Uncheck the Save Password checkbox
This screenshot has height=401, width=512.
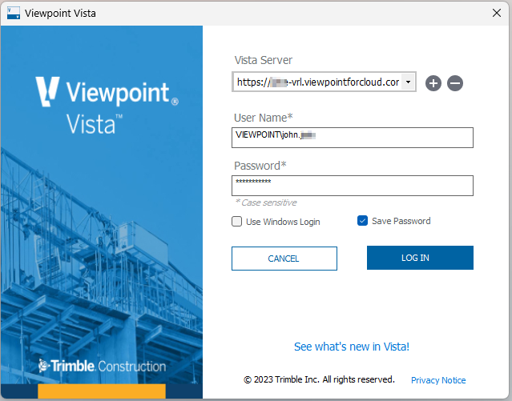pyautogui.click(x=362, y=221)
